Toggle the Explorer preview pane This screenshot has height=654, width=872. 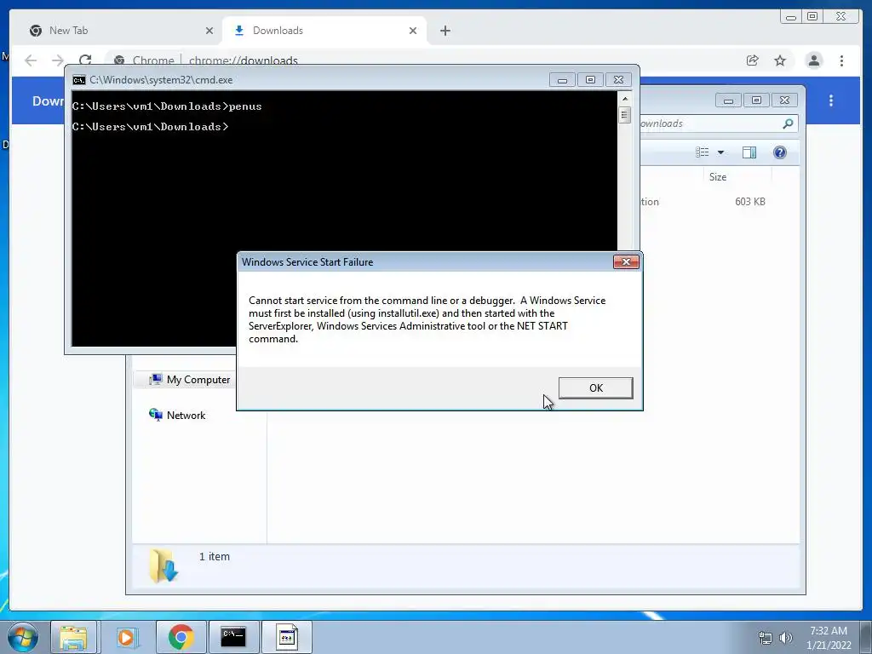click(x=749, y=152)
